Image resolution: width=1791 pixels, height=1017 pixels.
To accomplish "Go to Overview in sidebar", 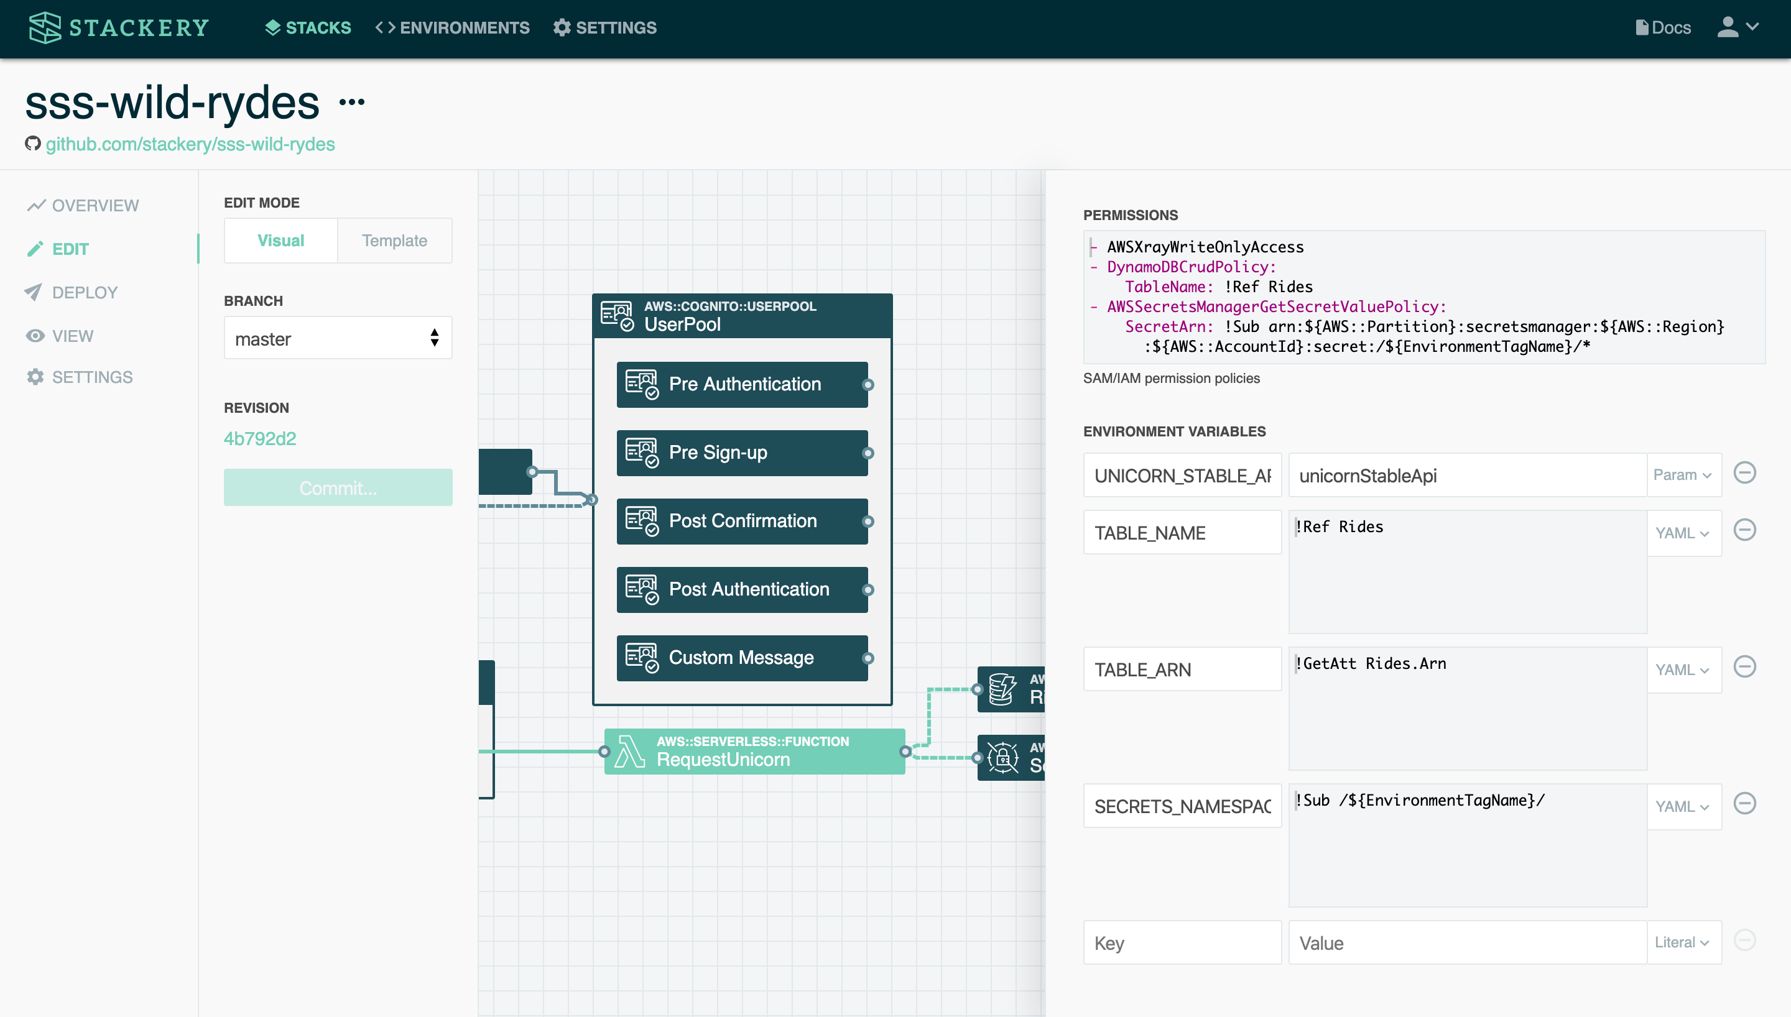I will 83,205.
